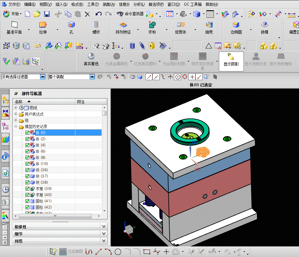
Task: Toggle the 求差 (39) checkbox
Action: 27,189
